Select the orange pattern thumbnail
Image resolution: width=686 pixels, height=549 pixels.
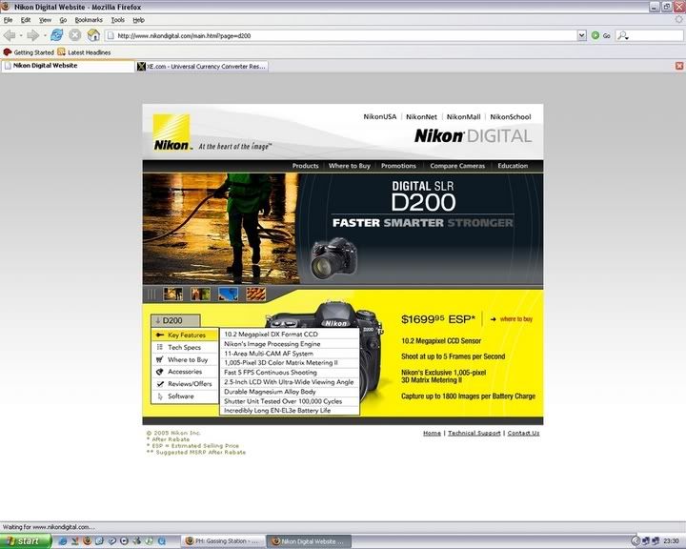point(255,294)
